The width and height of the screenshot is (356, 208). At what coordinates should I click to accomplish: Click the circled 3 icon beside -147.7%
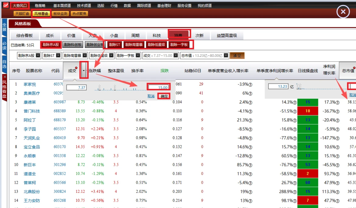(x=337, y=138)
